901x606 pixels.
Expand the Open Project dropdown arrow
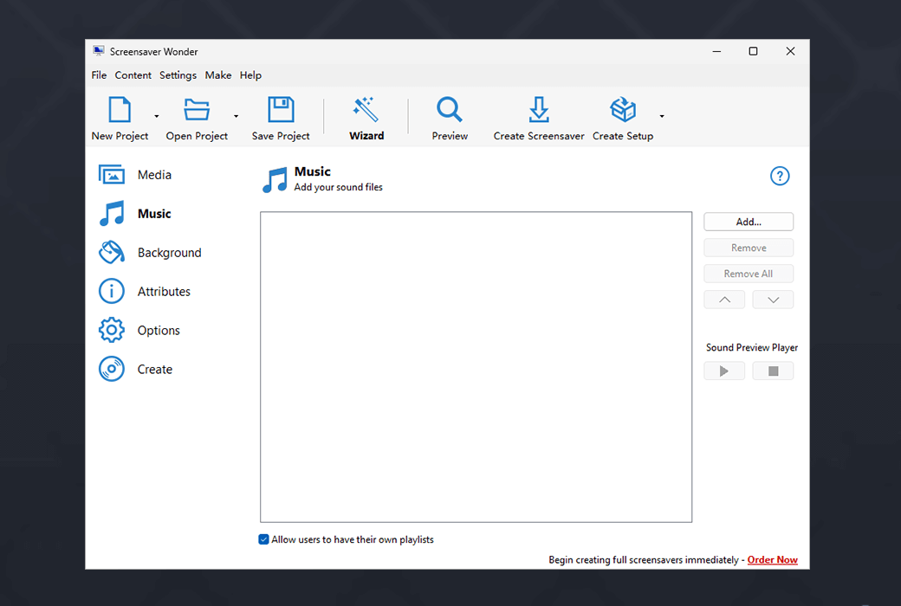[236, 116]
